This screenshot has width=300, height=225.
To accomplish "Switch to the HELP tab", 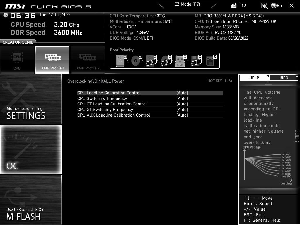I will tap(254, 78).
